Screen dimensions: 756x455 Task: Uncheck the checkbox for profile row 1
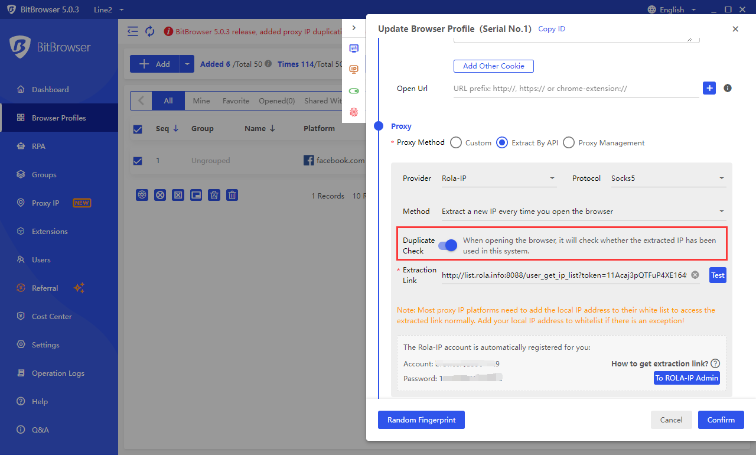[138, 161]
